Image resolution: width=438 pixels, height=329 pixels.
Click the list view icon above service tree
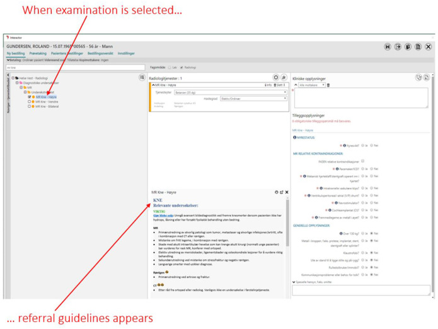coord(142,78)
